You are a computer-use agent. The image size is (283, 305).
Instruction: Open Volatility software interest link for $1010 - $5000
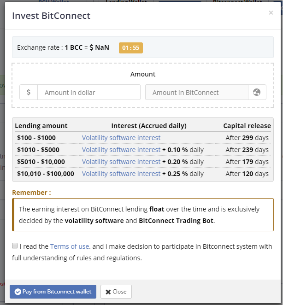121,150
